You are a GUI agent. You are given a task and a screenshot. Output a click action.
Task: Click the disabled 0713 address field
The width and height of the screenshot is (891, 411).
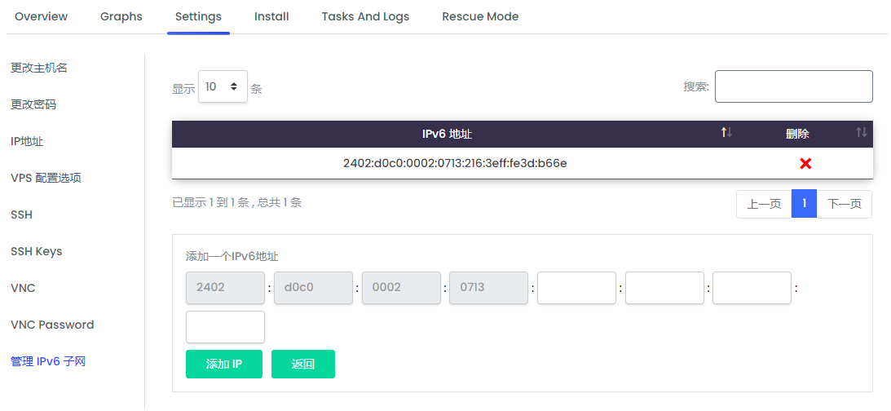tap(488, 288)
